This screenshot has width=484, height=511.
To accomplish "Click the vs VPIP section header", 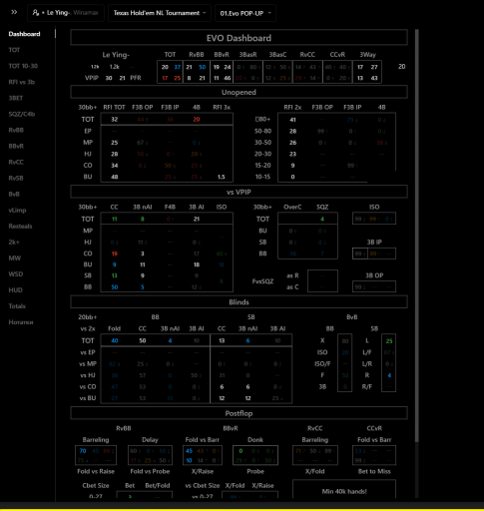I will 239,192.
